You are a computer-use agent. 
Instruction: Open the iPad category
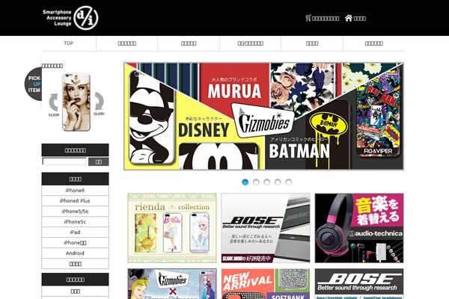pyautogui.click(x=75, y=232)
